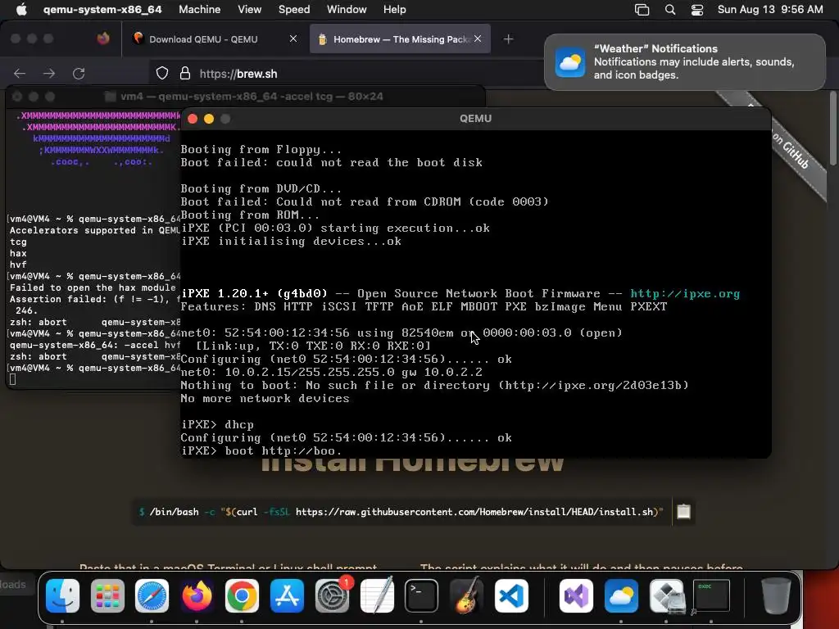The height and width of the screenshot is (629, 839).
Task: Open Weather app from the Dock
Action: tap(621, 595)
